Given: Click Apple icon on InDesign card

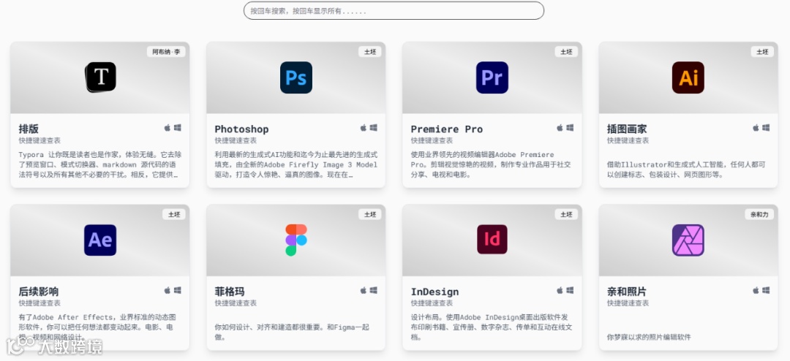Looking at the screenshot, I should [x=560, y=291].
